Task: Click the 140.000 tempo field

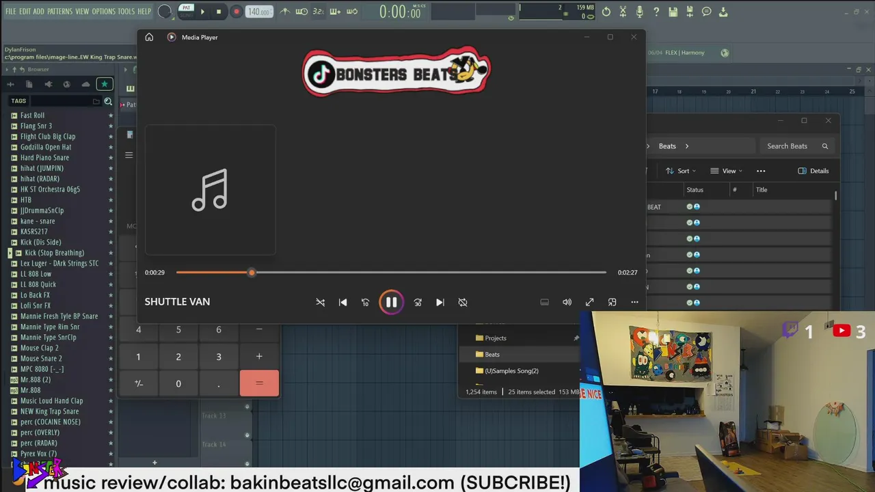Action: [258, 12]
